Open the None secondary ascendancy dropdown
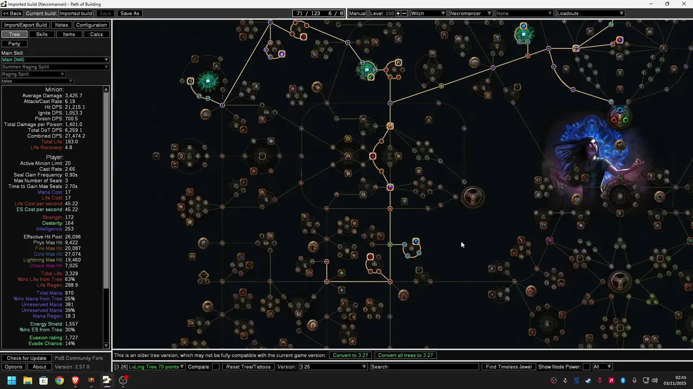Screen dimensions: 693x389 pos(524,13)
